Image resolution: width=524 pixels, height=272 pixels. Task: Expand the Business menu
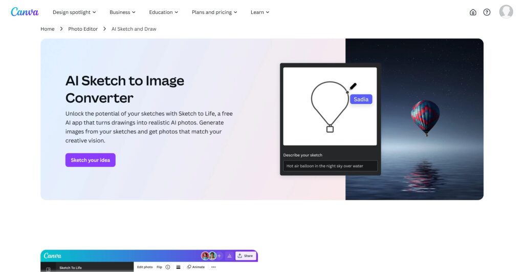(122, 12)
